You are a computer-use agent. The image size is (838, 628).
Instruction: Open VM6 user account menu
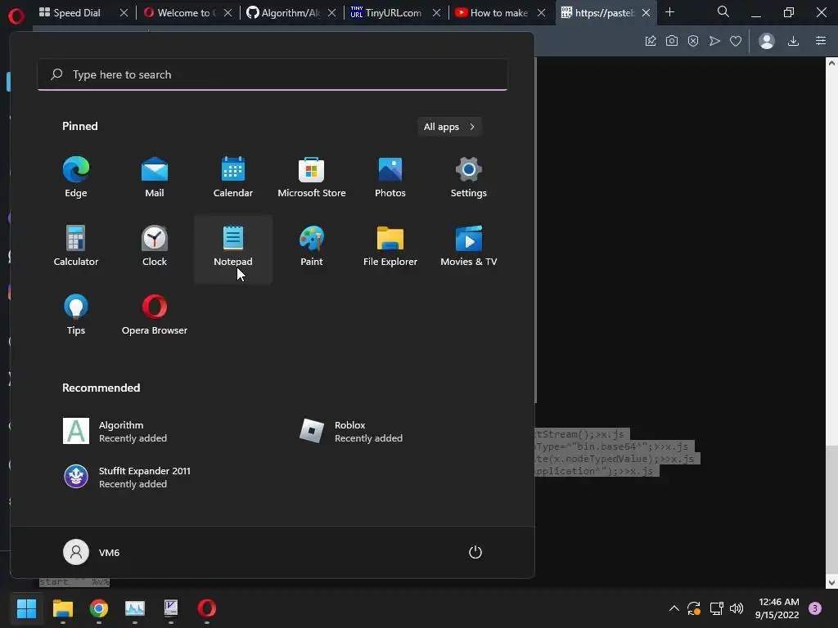coord(92,552)
